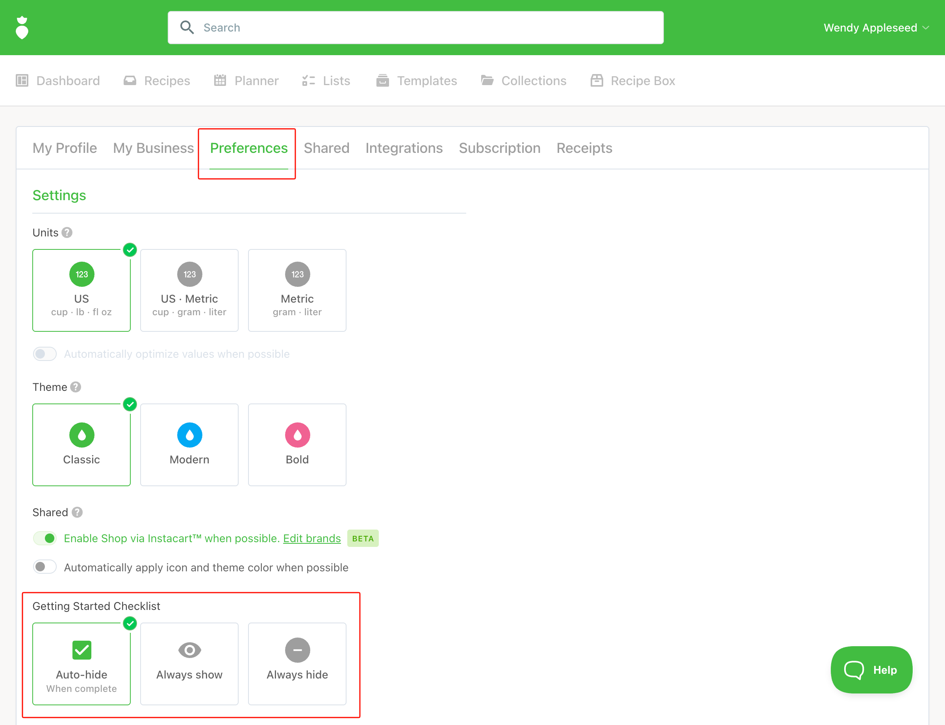
Task: Open the Lists checklist icon
Action: point(308,81)
